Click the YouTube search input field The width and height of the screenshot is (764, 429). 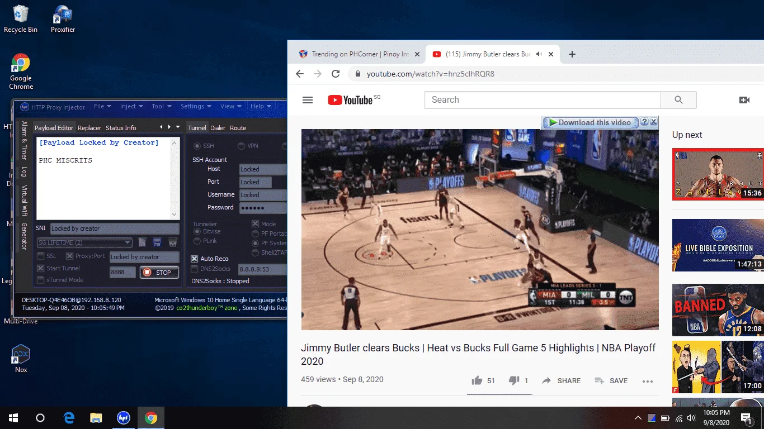coord(543,100)
